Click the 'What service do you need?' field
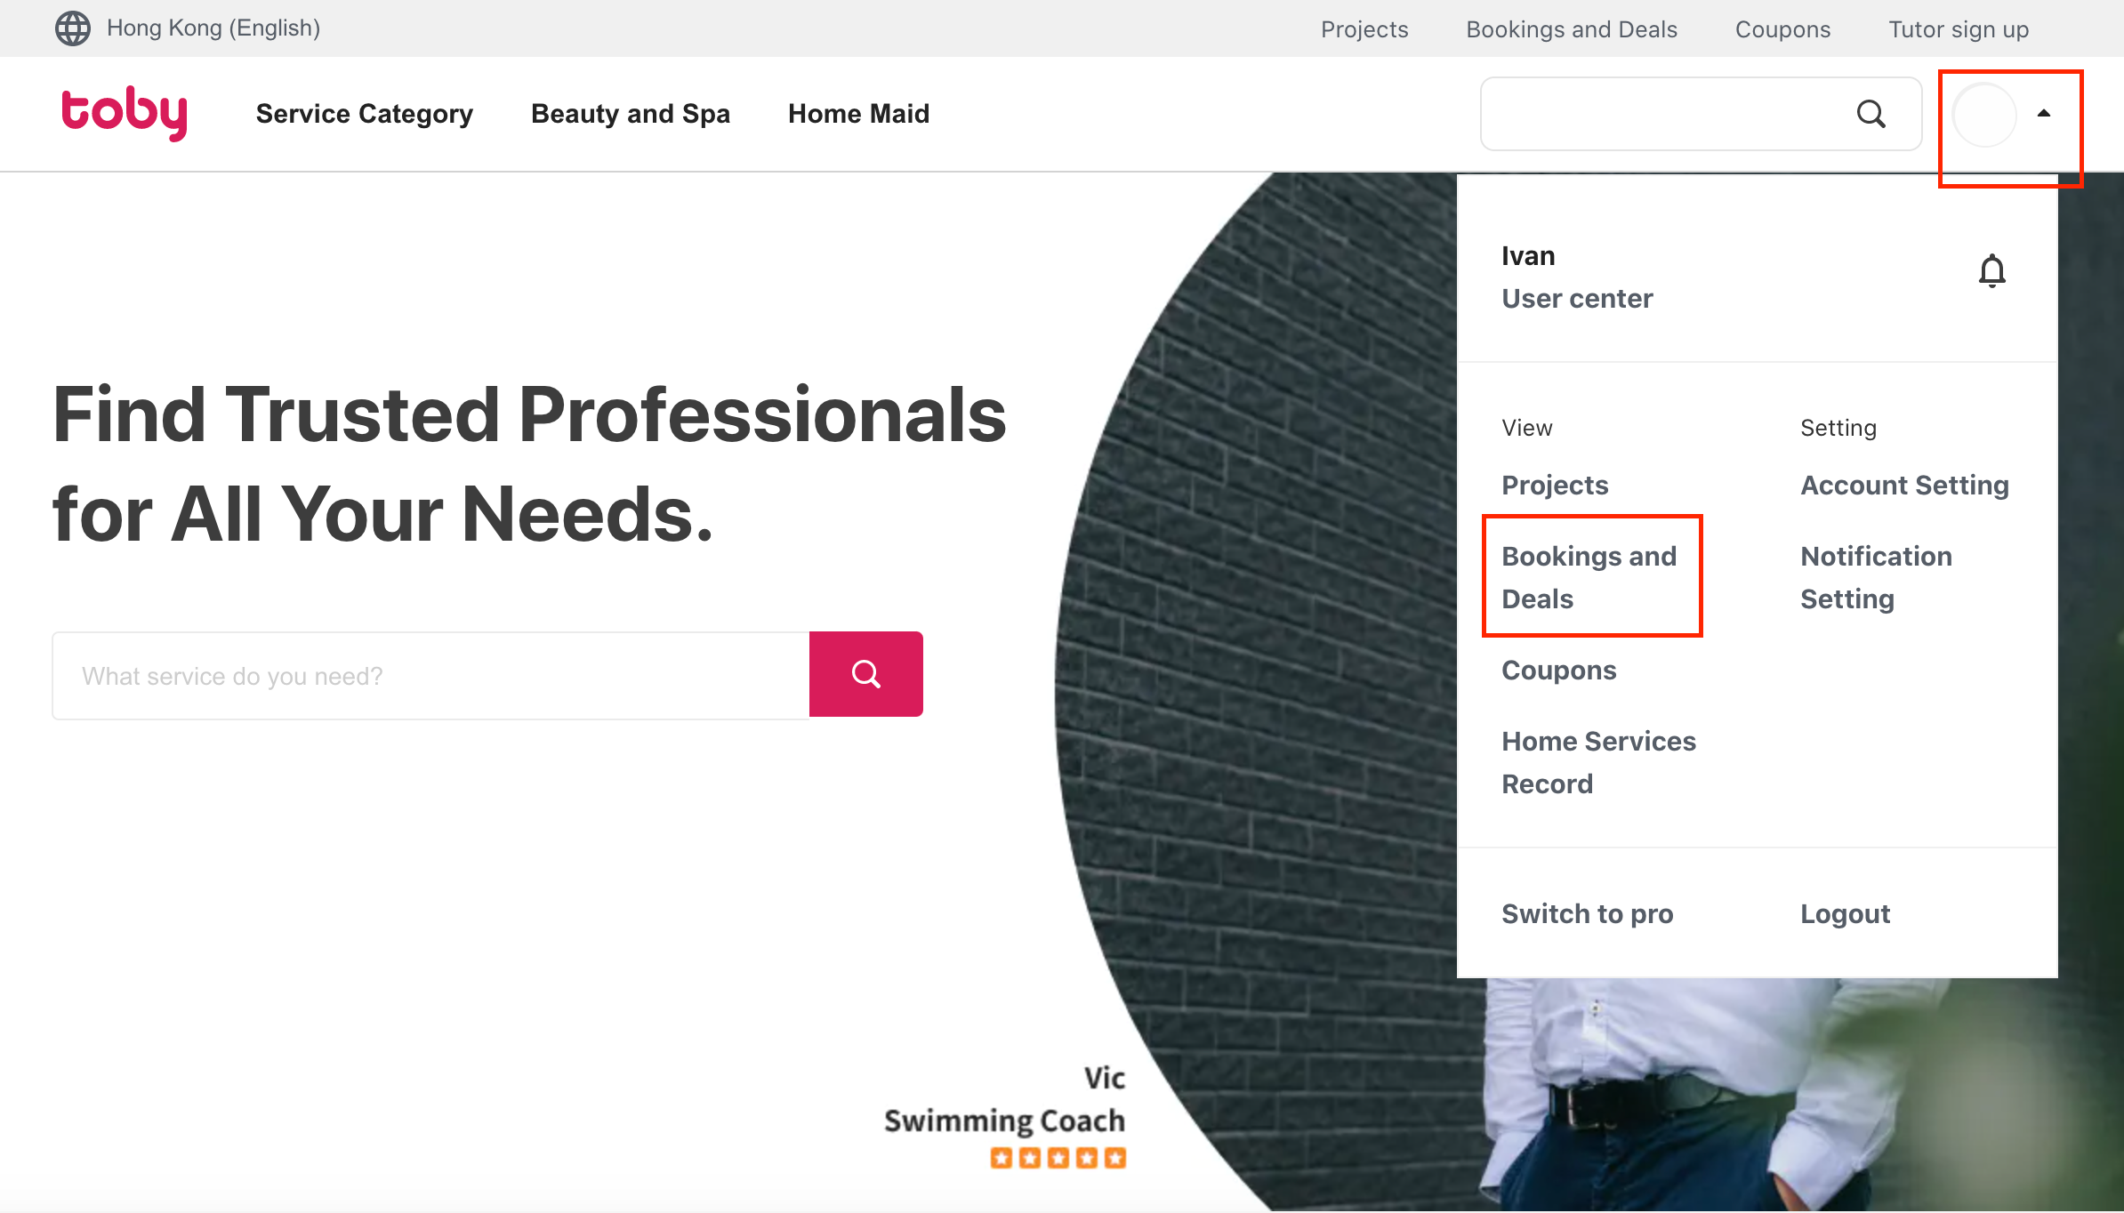 [431, 675]
